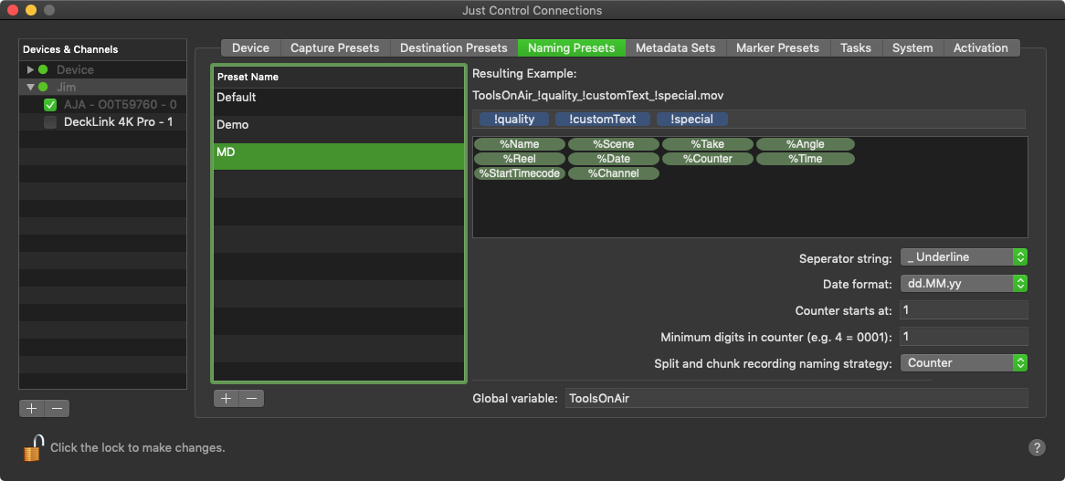
Task: Click the %Counter variable token
Action: [x=708, y=159]
